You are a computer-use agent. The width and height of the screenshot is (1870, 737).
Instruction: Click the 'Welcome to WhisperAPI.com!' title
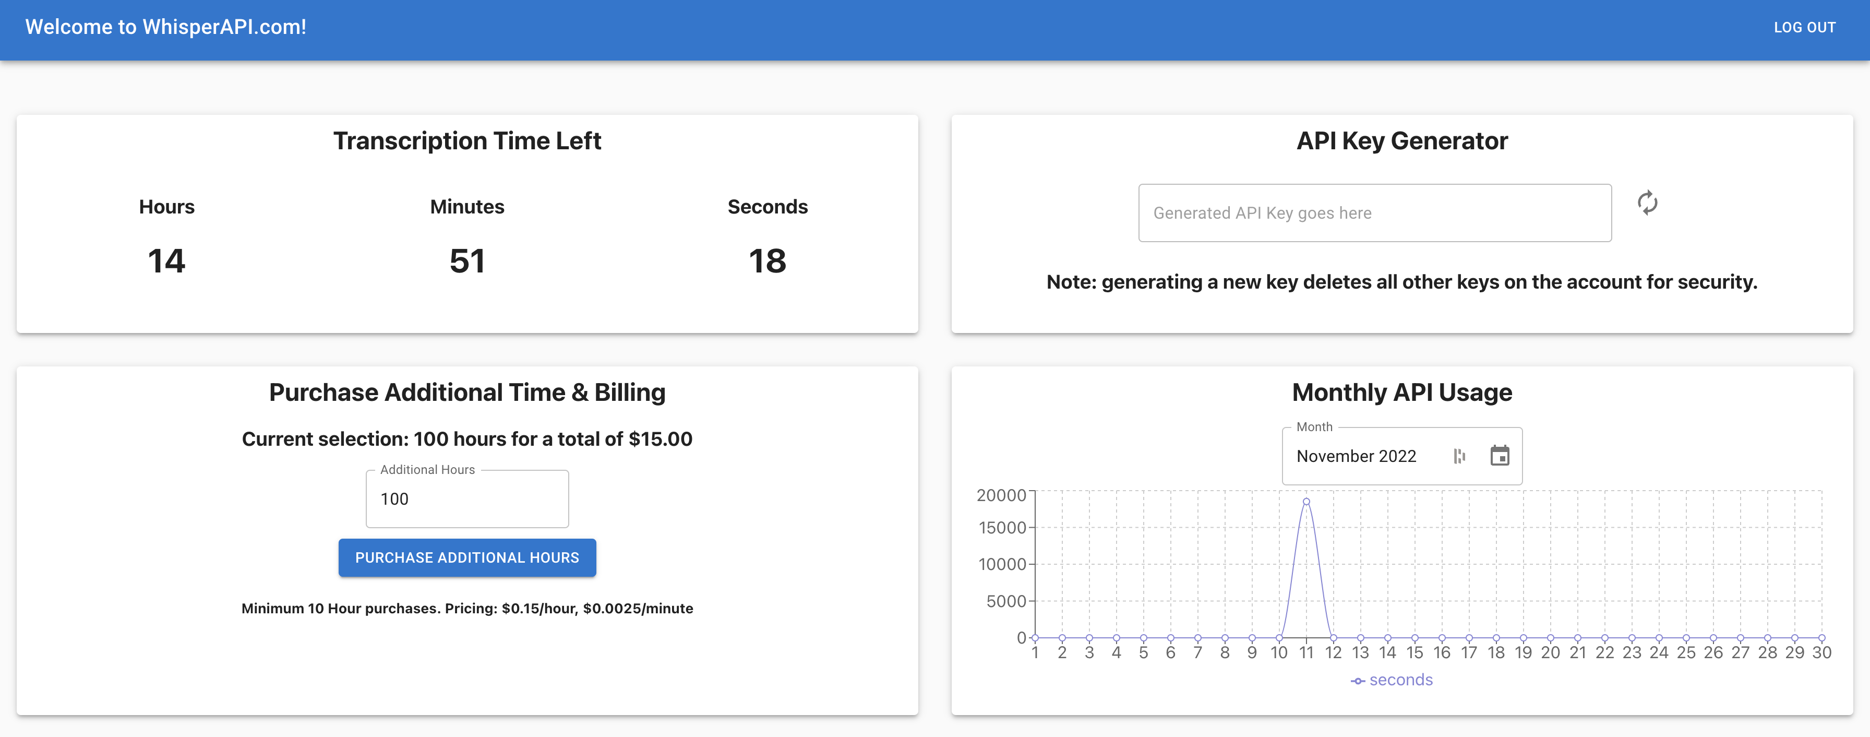tap(165, 27)
